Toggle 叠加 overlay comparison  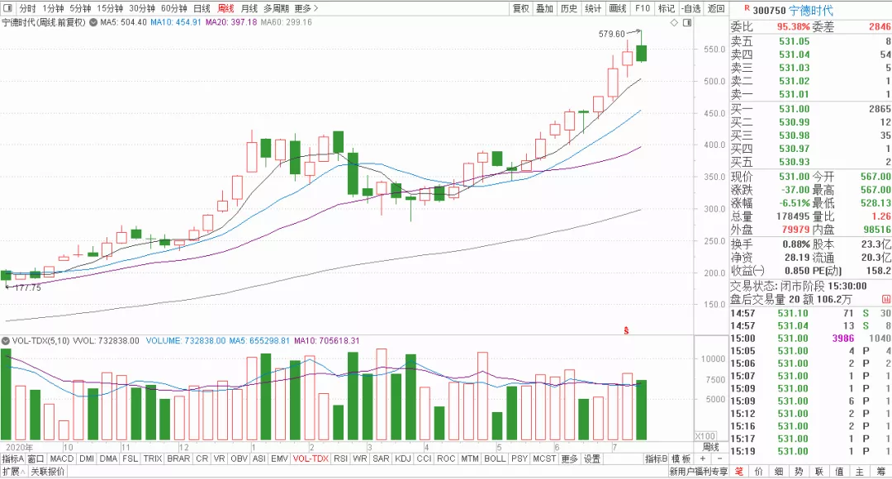544,8
